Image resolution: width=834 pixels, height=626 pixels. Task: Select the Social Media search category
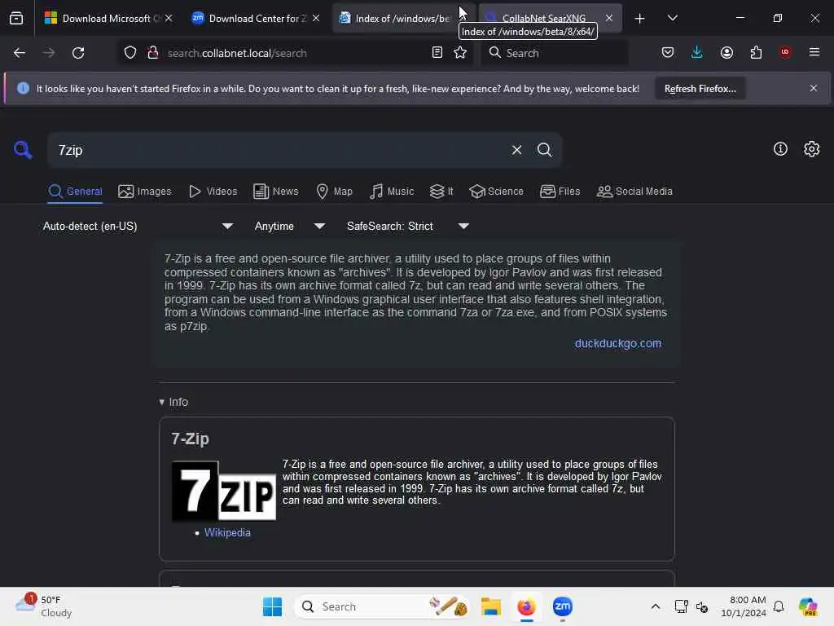pyautogui.click(x=634, y=192)
